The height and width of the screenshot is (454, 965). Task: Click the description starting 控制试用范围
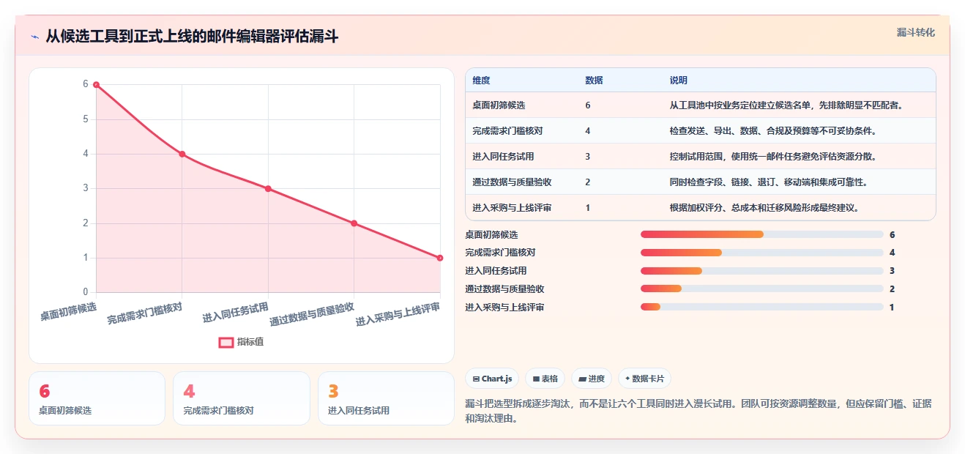(x=773, y=157)
